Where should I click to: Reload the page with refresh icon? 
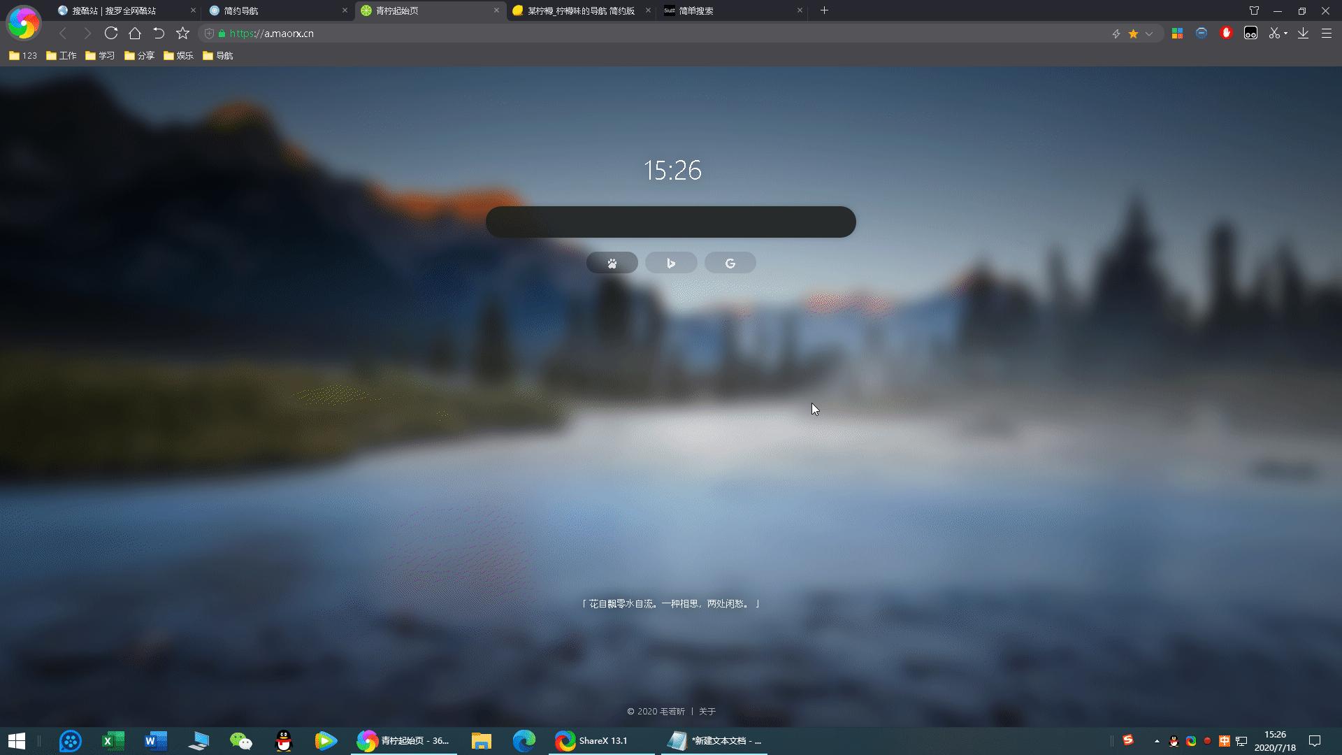110,33
